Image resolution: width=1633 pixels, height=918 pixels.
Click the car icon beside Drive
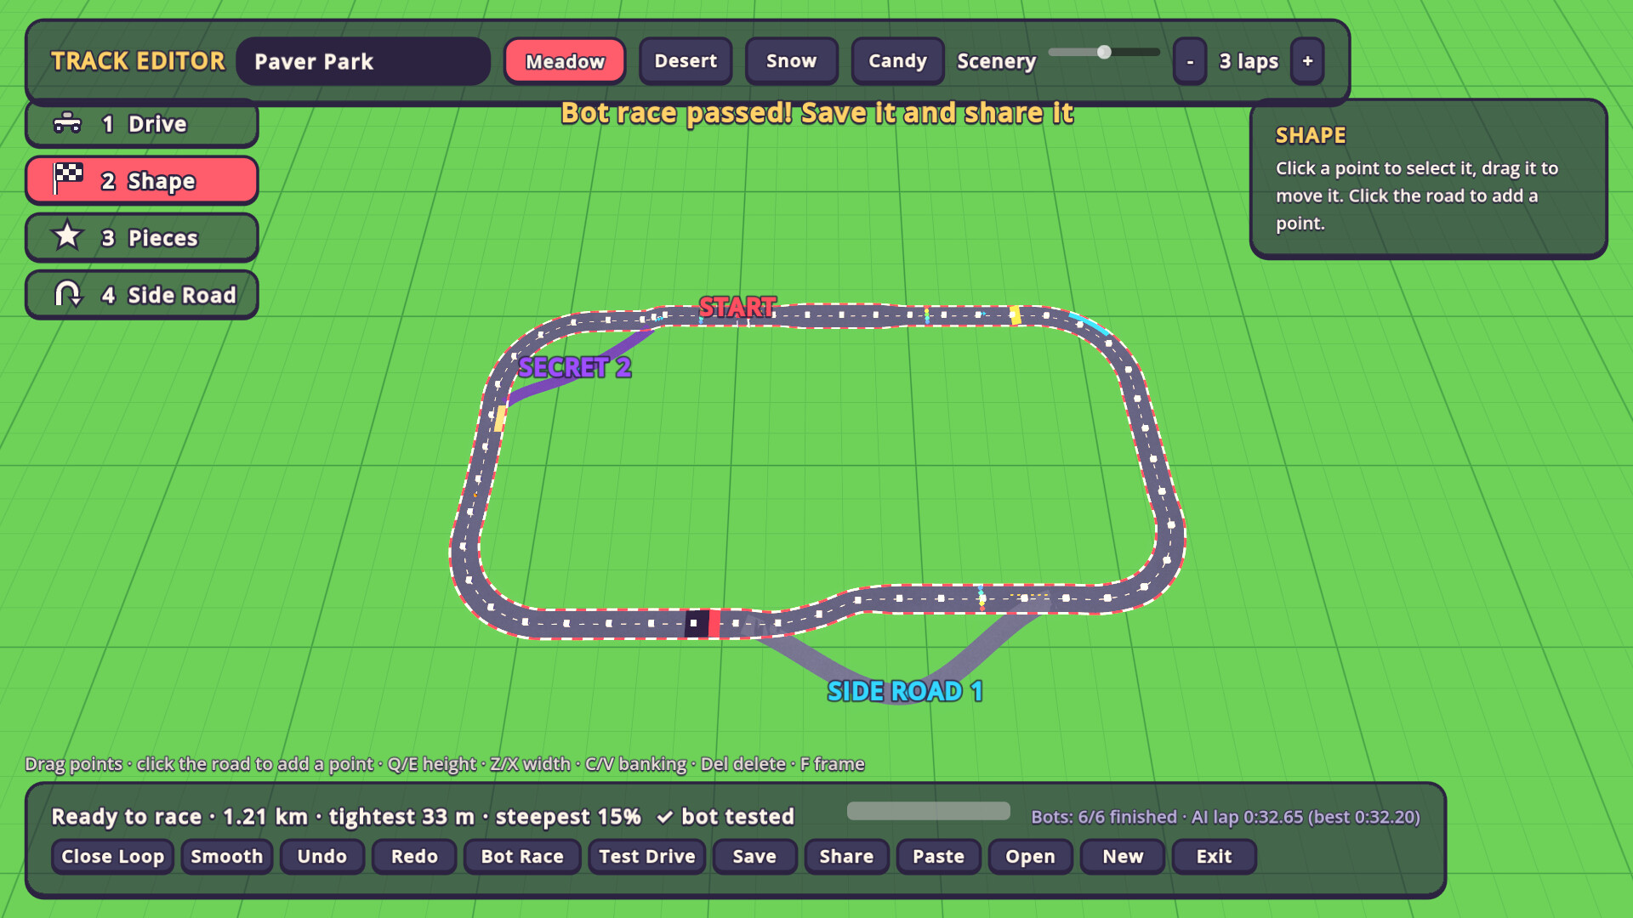(67, 124)
